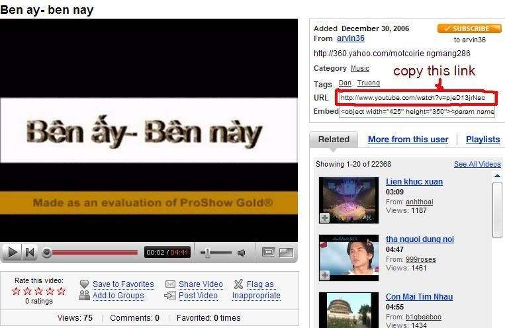Click the play button in the video player
Screen dimensions: 505x328
tap(12, 253)
